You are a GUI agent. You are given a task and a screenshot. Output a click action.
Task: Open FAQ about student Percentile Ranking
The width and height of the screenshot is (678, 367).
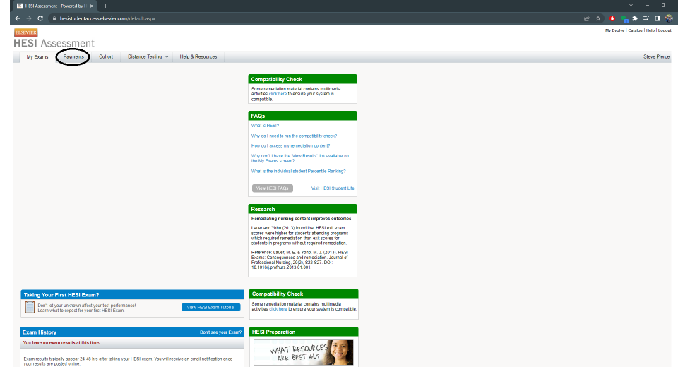click(298, 172)
